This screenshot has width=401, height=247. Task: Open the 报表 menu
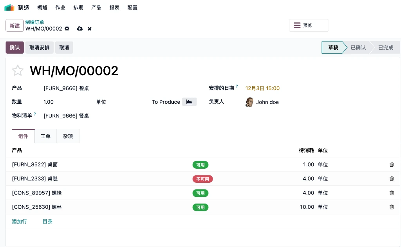point(114,7)
